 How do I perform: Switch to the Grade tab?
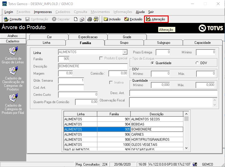pyautogui.click(x=127, y=37)
